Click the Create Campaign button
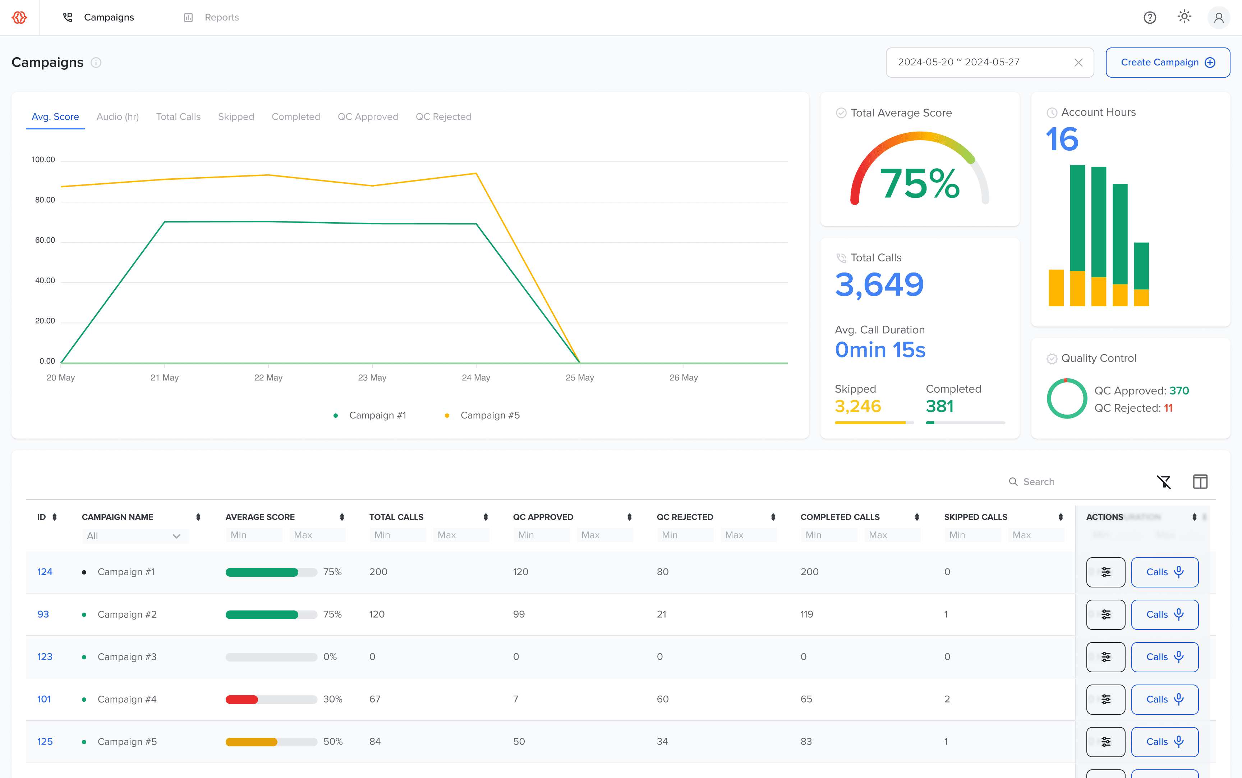Viewport: 1242px width, 778px height. (1167, 62)
